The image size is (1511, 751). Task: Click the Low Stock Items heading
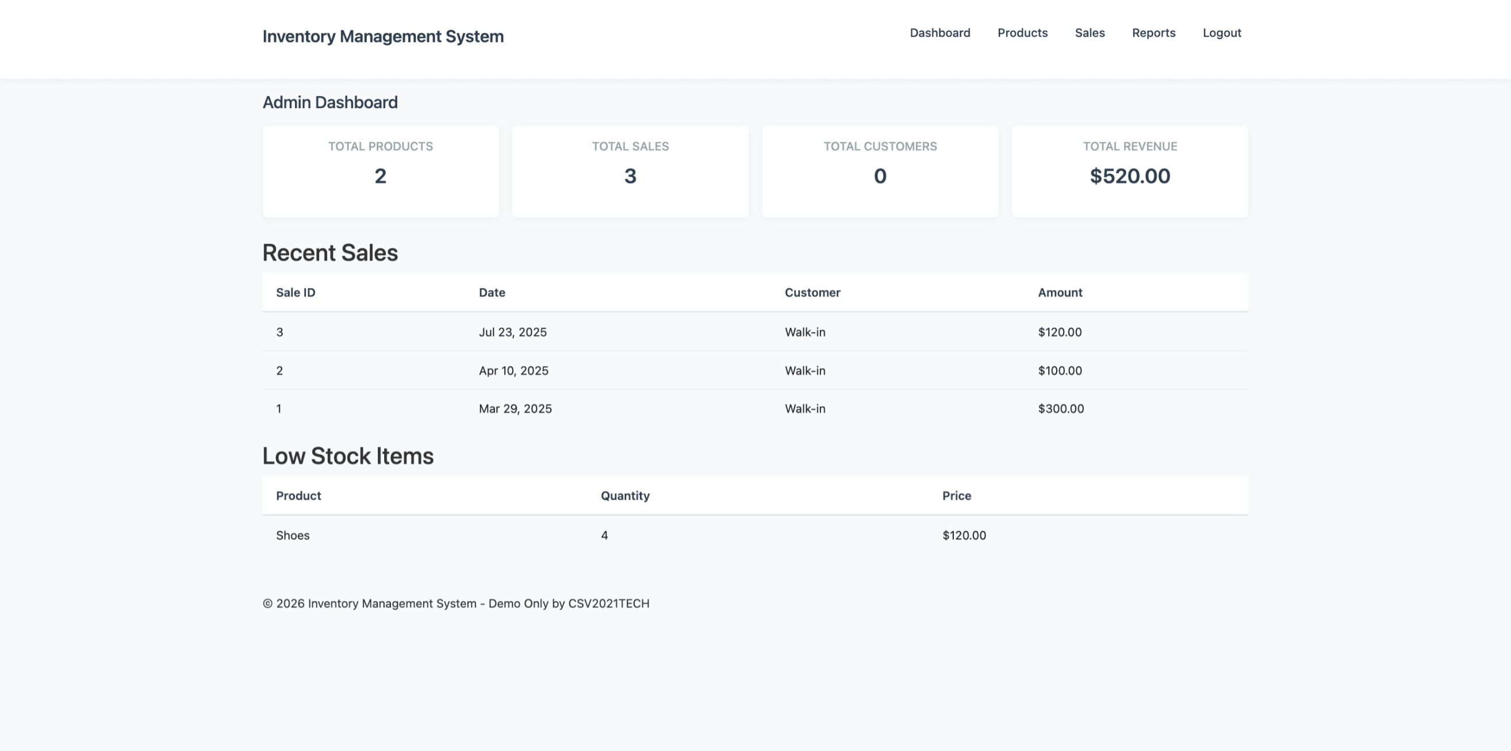[x=348, y=456]
